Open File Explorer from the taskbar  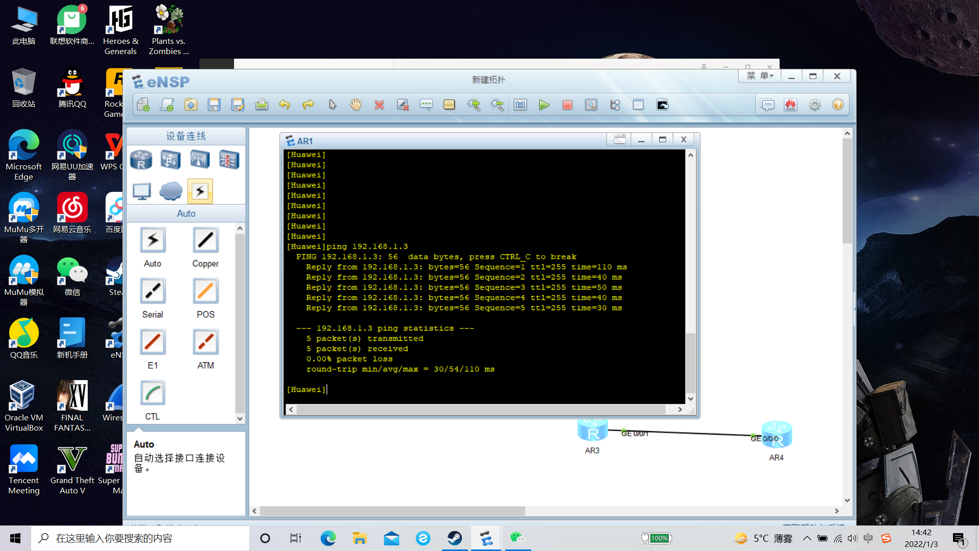click(359, 538)
